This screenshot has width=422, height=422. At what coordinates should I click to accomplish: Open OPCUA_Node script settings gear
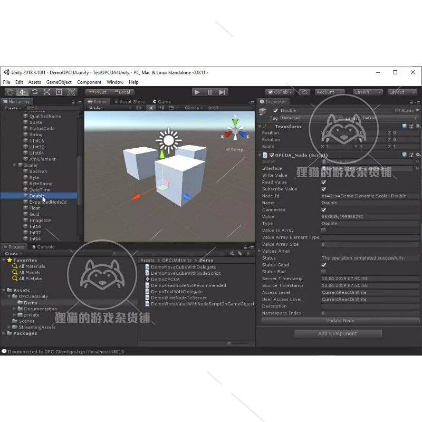coord(417,155)
